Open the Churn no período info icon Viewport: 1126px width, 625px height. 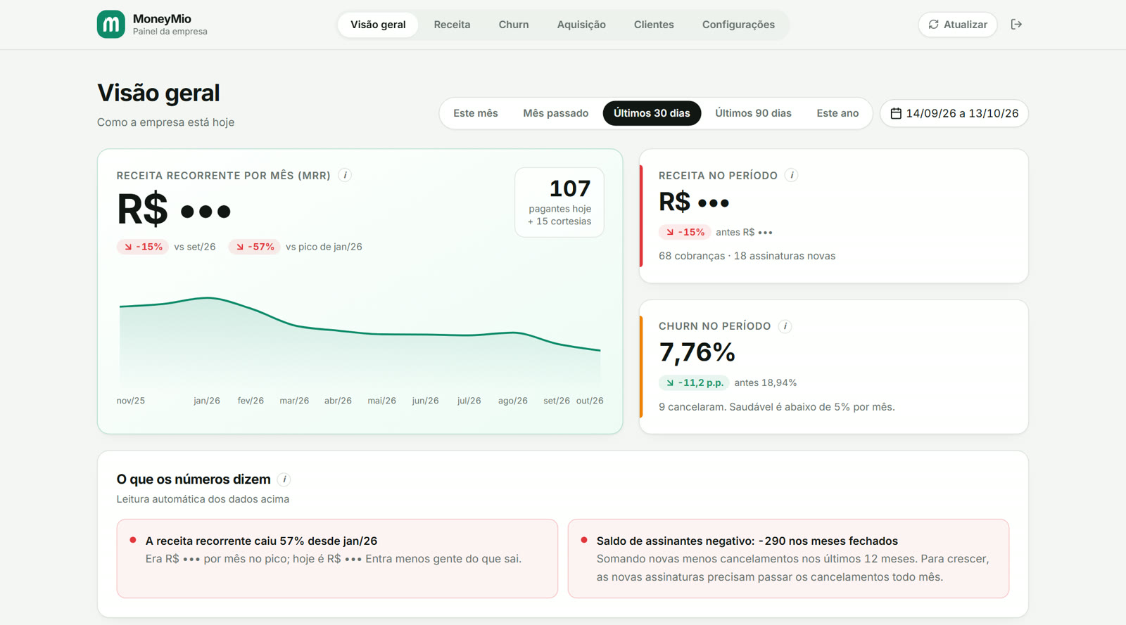click(785, 326)
